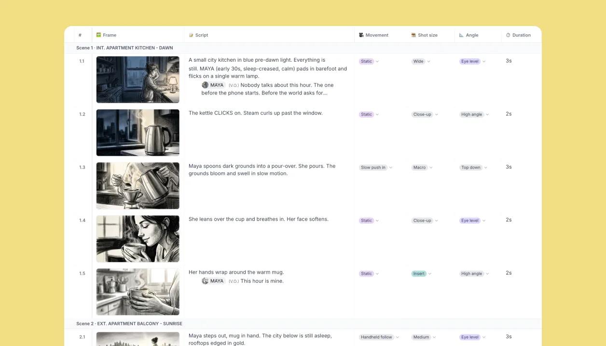Click Scene 2 EXT. APARTMENT BALCONY header
The image size is (606, 346).
129,323
